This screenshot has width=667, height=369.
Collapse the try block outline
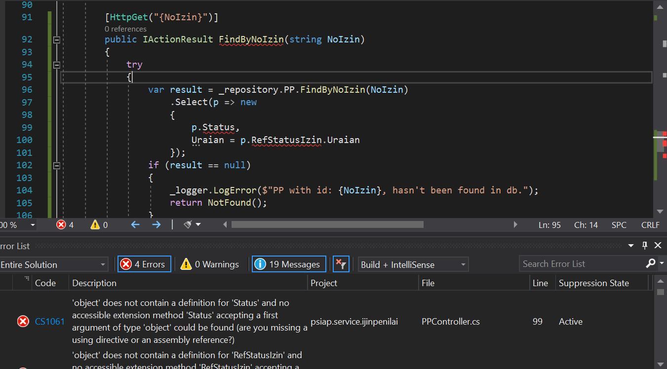point(56,65)
